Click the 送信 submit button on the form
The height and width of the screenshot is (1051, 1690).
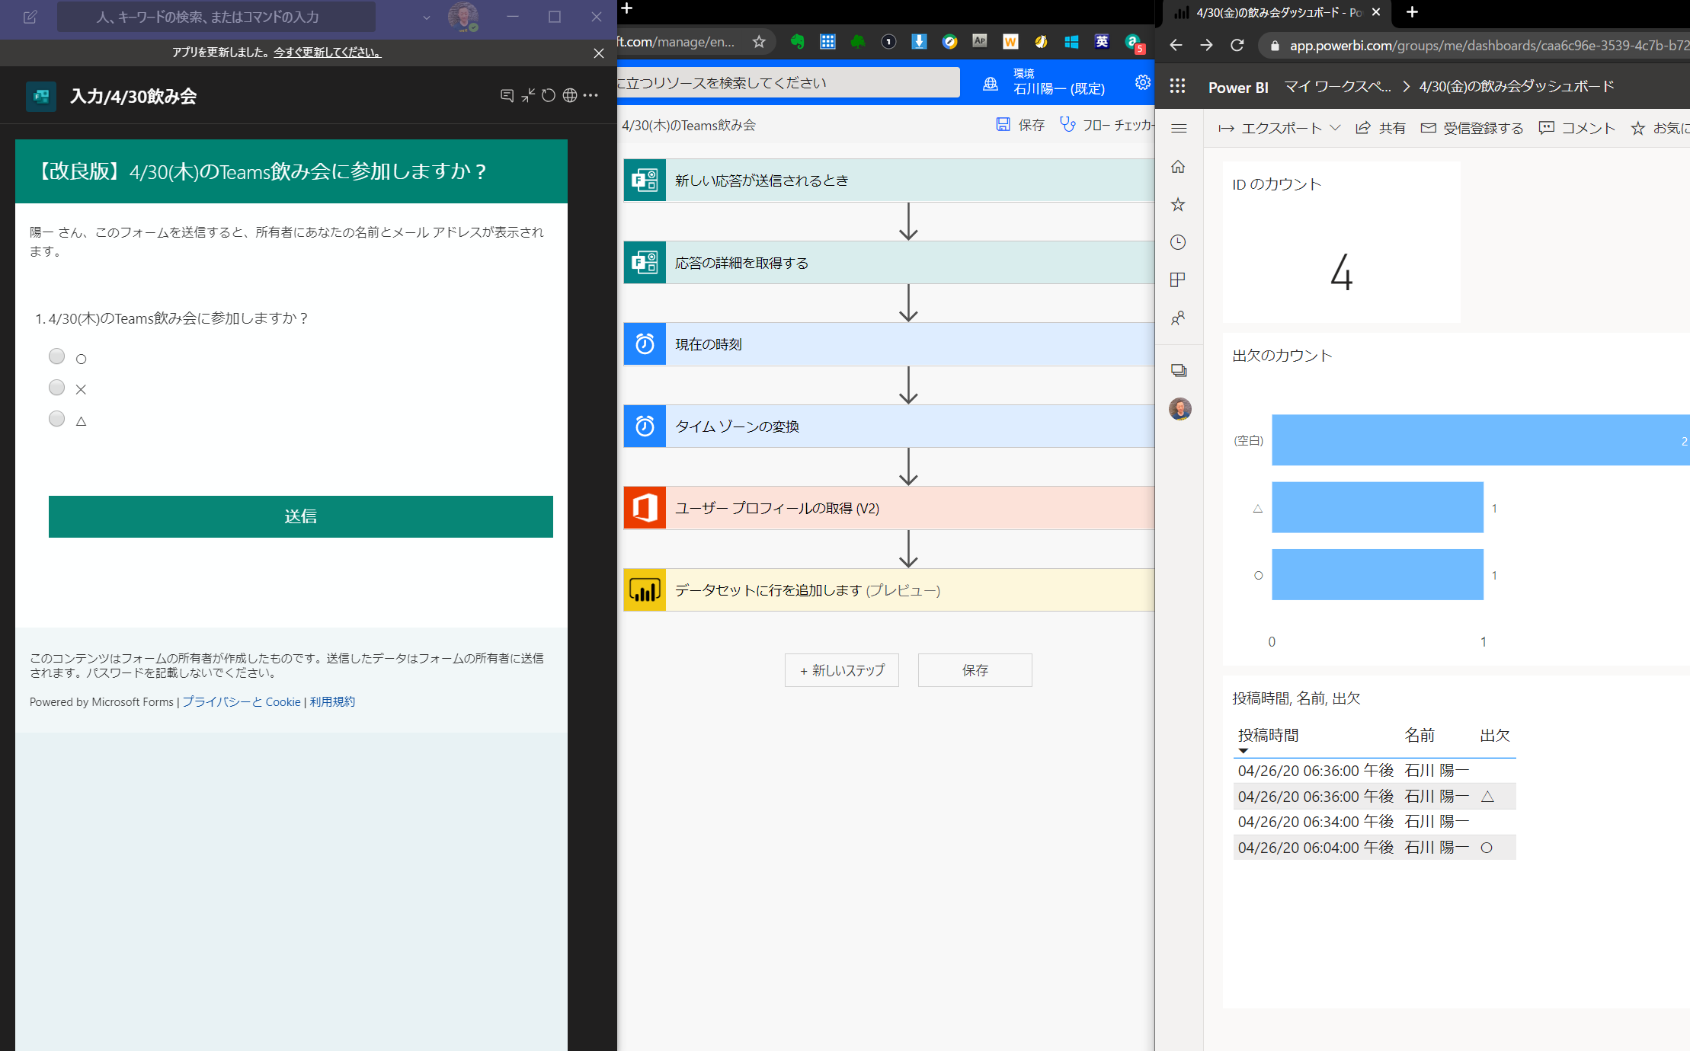pyautogui.click(x=301, y=516)
